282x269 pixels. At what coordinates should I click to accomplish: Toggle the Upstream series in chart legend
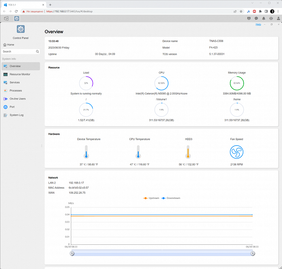tap(151, 198)
